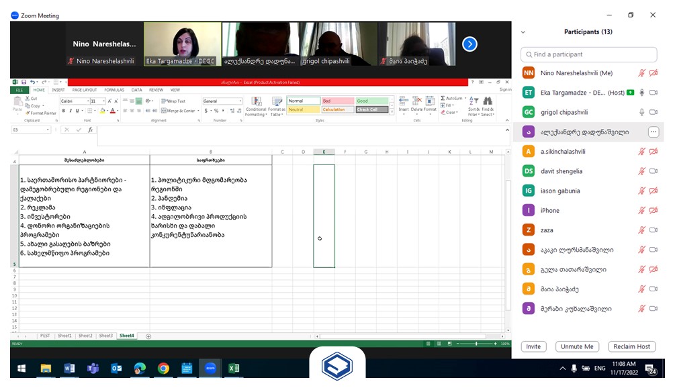This screenshot has height=388, width=675.
Task: Switch to the INSERT ribbon tab
Action: 58,91
